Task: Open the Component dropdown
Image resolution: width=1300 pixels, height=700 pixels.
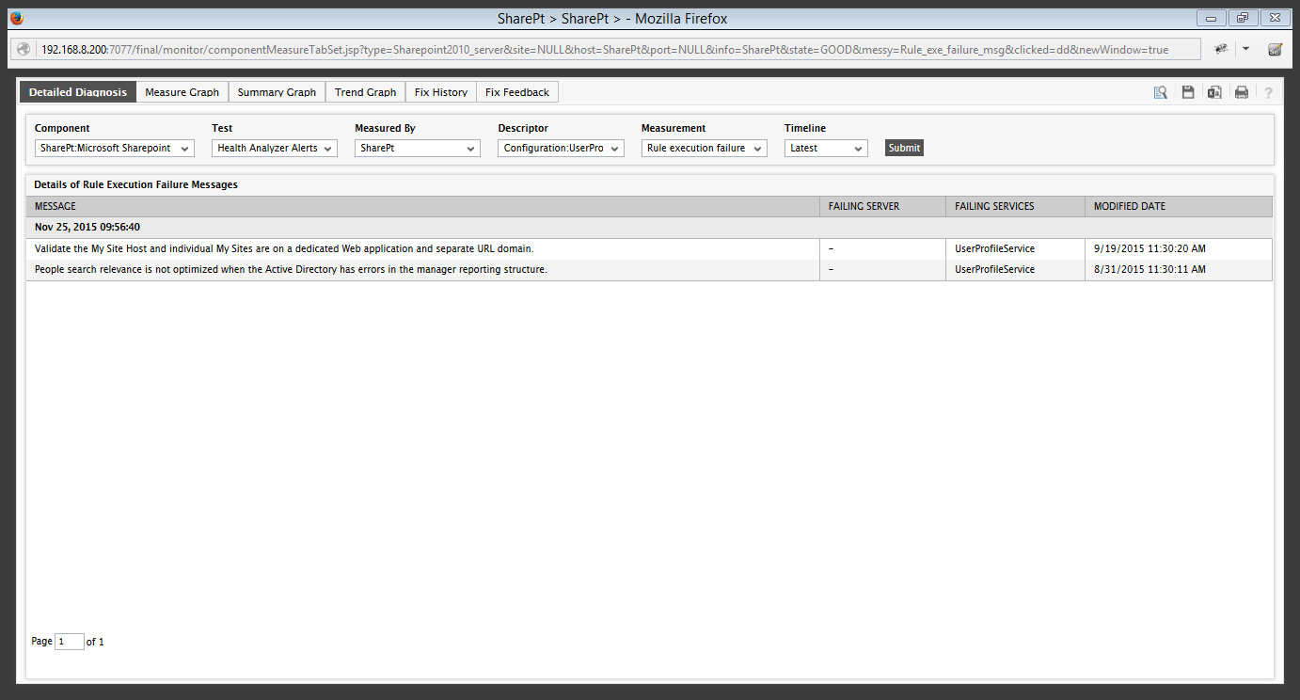Action: click(114, 148)
